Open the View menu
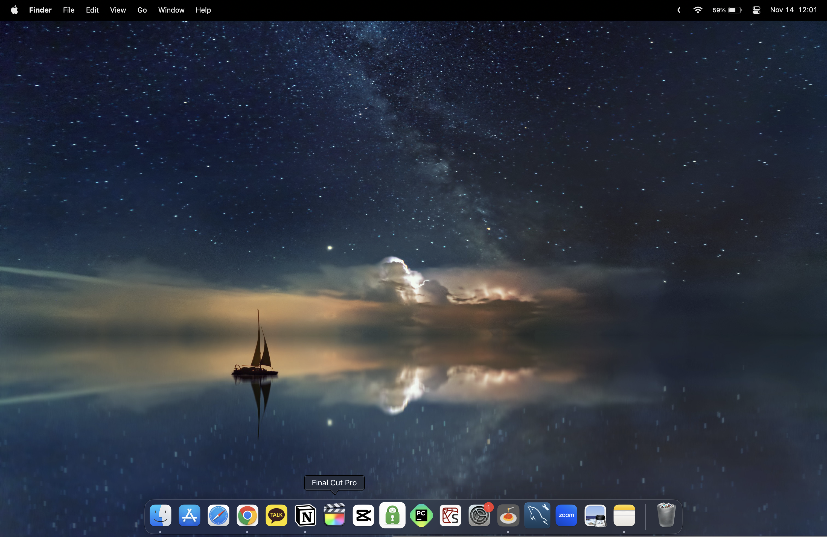 [118, 10]
